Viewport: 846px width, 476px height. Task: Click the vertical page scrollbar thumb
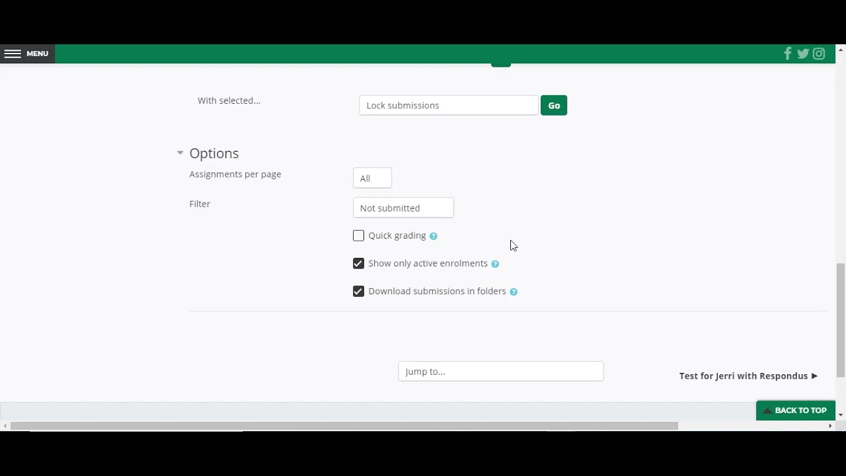point(841,320)
